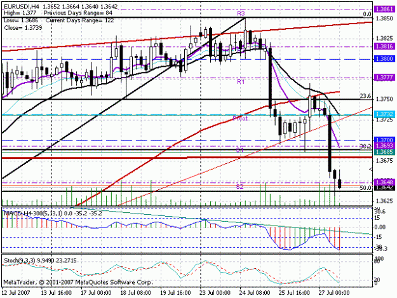Image resolution: width=397 pixels, height=298 pixels.
Task: Click the 18 Jul 08:00 date label
Action: [x=136, y=293]
